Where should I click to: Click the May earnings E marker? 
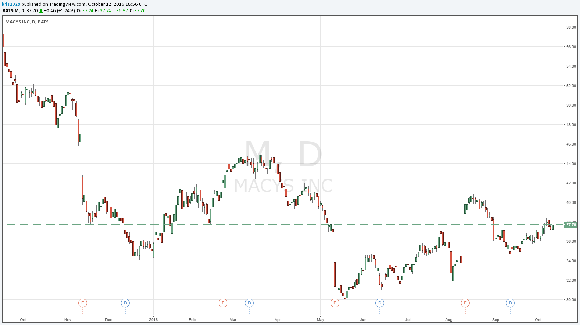335,303
